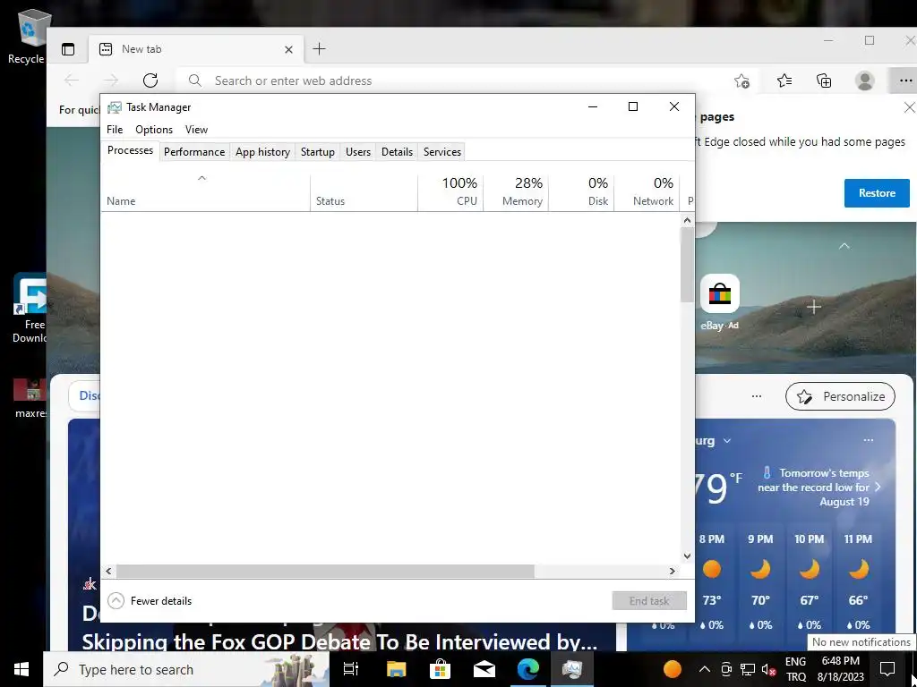This screenshot has height=687, width=917.
Task: Open the File menu in Task Manager
Action: [x=115, y=130]
